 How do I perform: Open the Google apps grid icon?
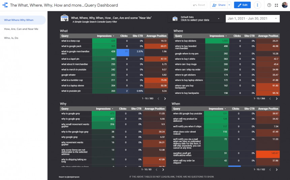tap(276, 5)
